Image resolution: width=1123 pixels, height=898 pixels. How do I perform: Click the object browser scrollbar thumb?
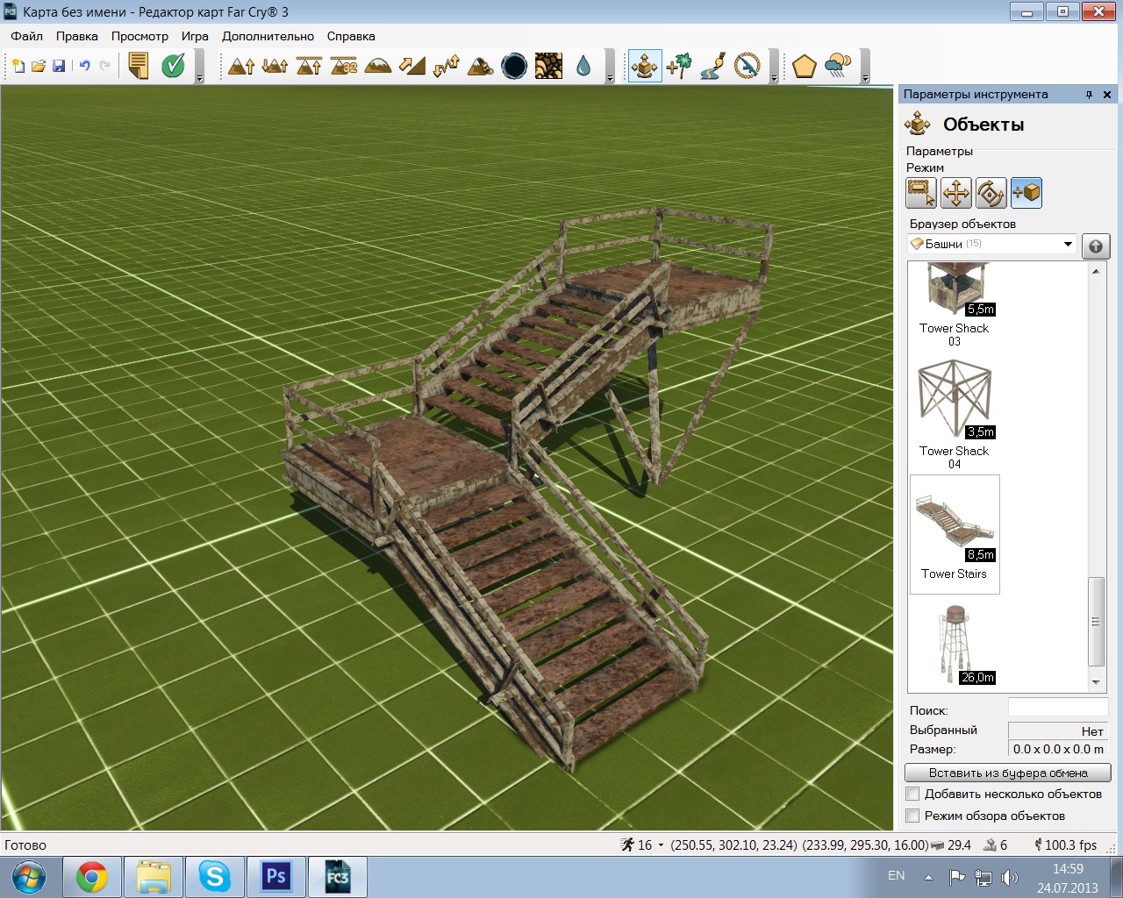[x=1096, y=622]
